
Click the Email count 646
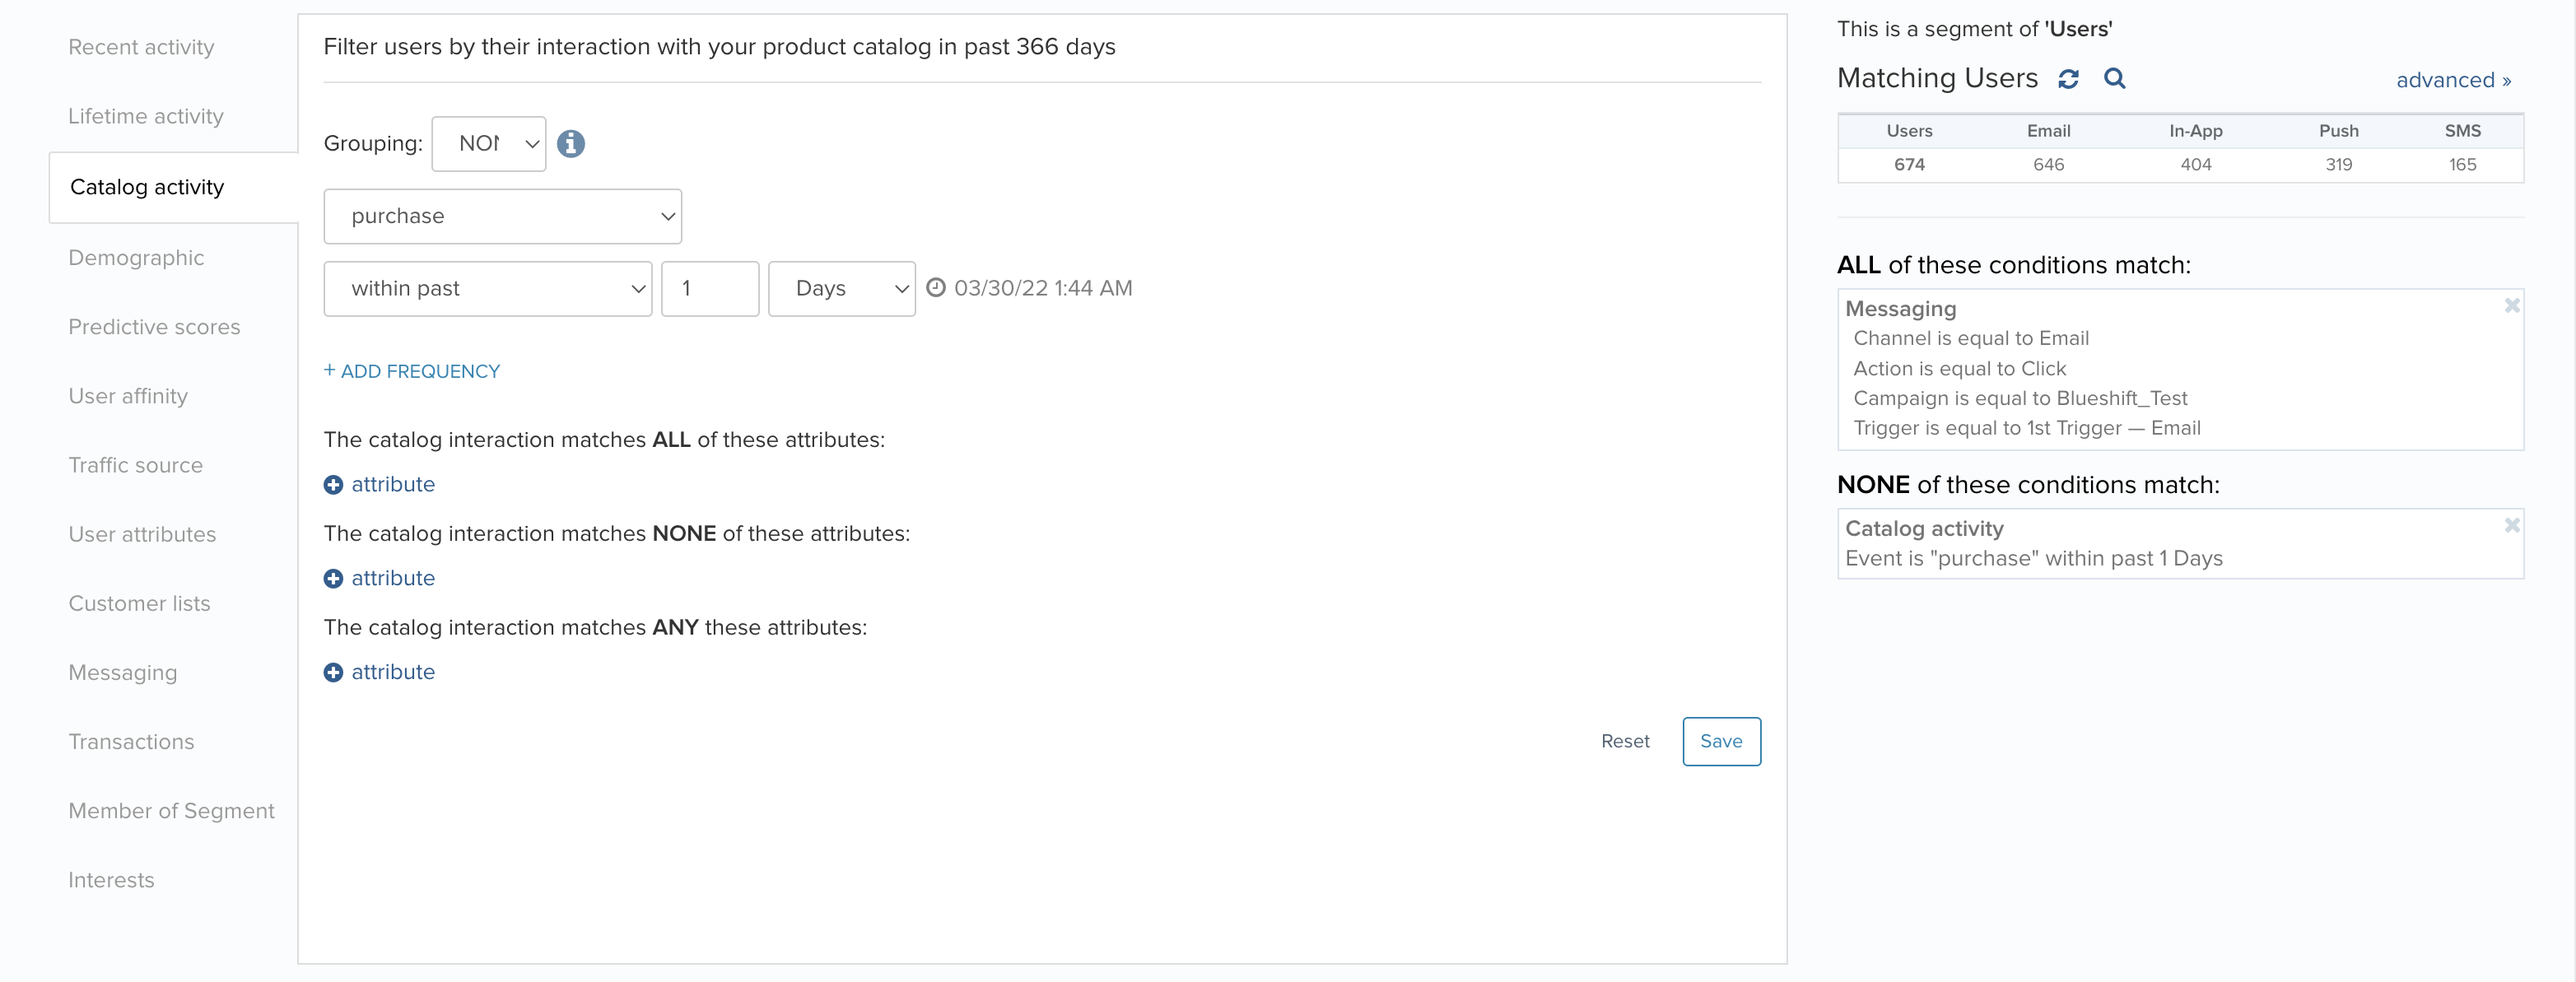[x=2048, y=164]
